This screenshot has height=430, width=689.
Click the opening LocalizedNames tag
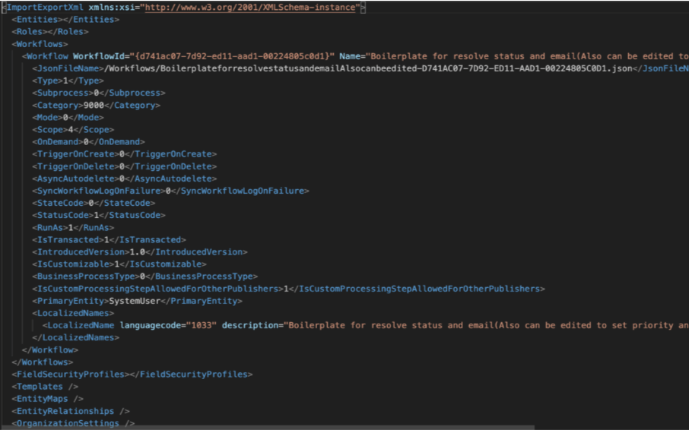click(x=73, y=313)
